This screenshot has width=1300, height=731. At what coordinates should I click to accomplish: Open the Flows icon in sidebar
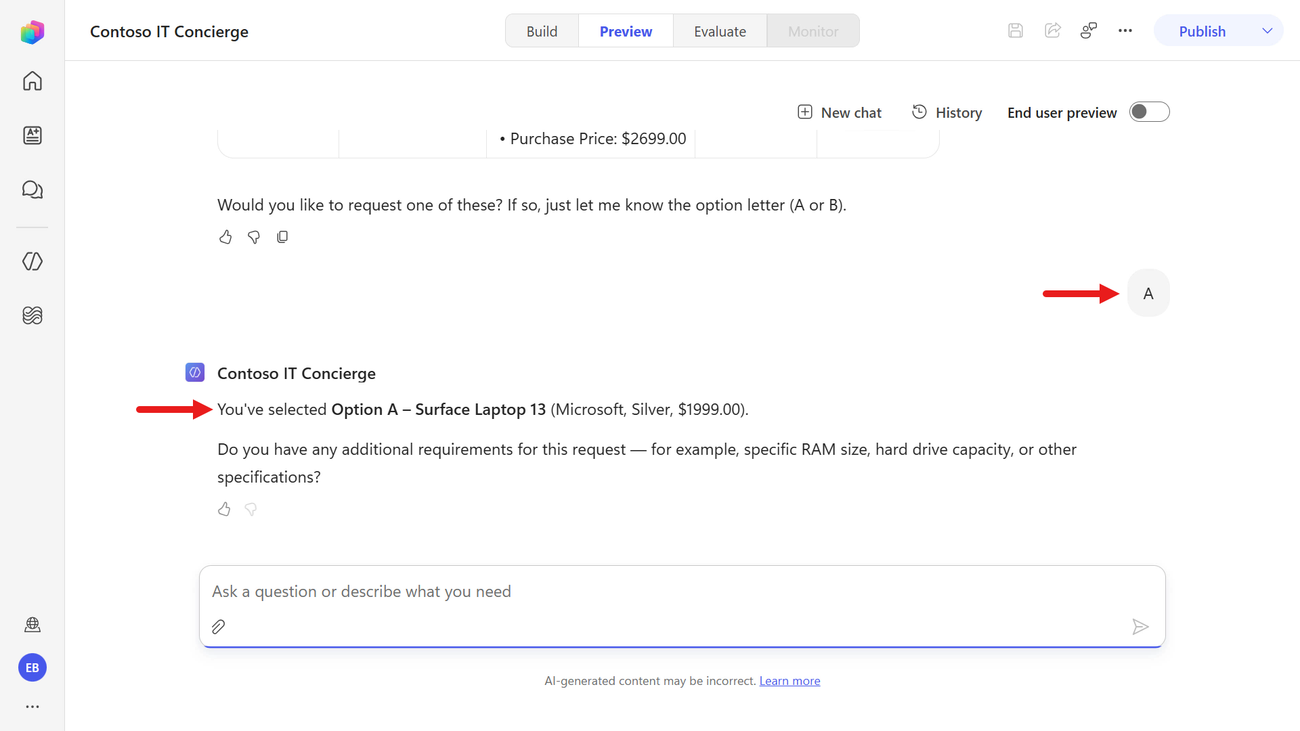(32, 261)
